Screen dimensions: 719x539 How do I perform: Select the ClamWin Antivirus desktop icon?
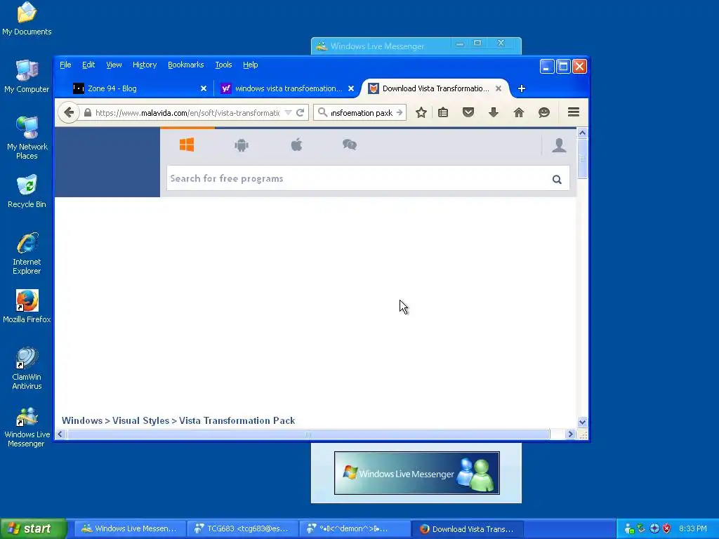[27, 368]
